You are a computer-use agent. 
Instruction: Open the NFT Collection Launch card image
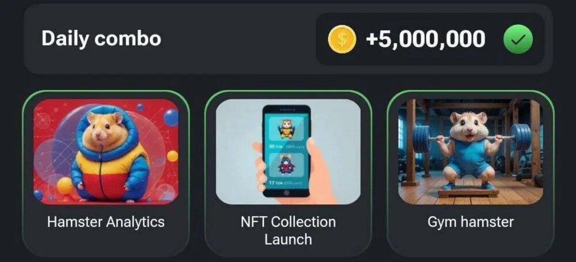[288, 152]
